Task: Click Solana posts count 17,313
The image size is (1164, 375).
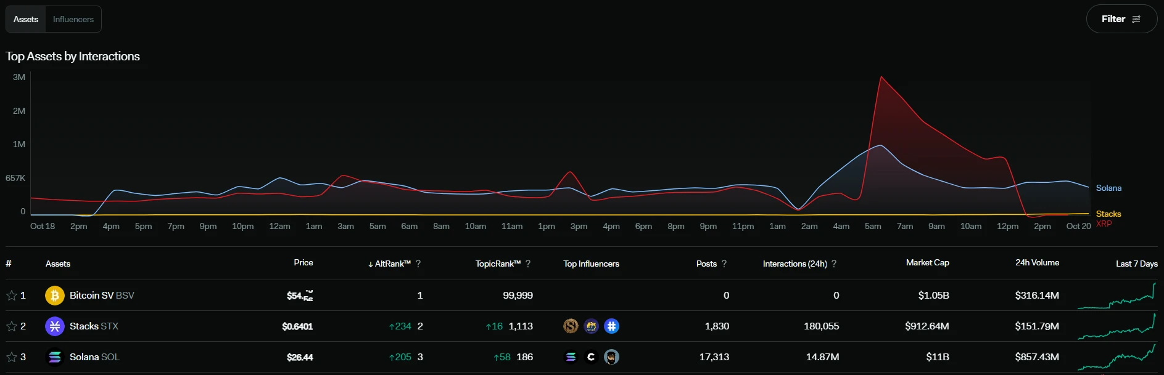Action: [714, 357]
